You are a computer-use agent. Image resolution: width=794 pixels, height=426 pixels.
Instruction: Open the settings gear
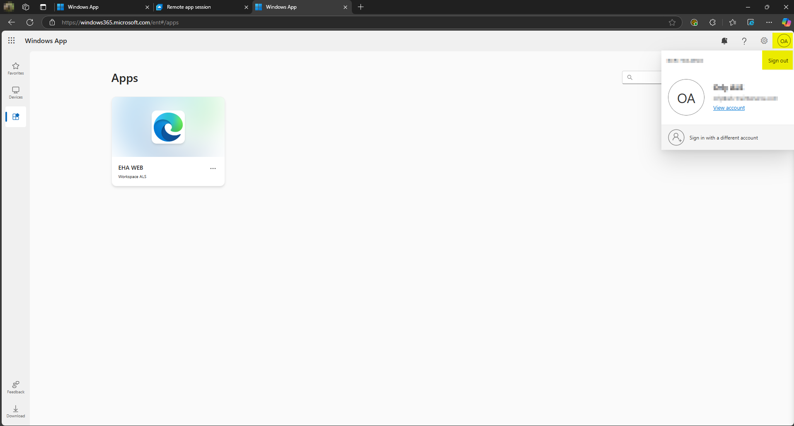tap(764, 41)
